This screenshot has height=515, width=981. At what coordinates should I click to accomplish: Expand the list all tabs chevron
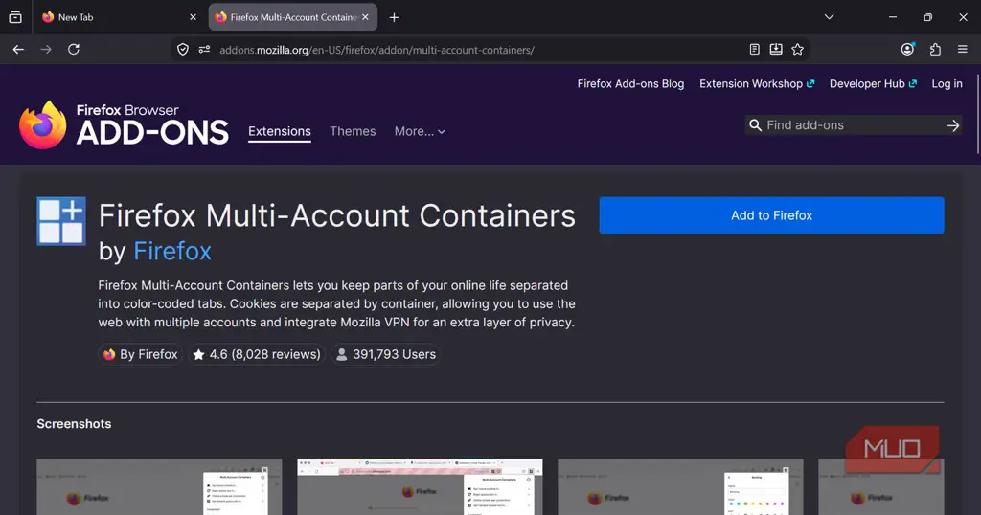click(829, 17)
